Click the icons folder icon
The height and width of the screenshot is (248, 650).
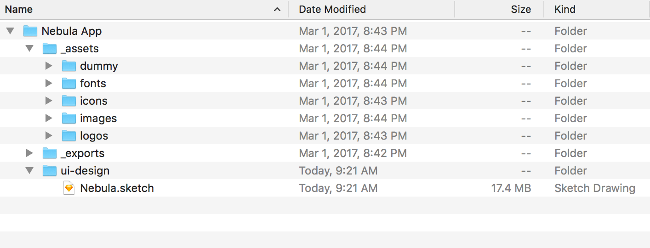[69, 101]
